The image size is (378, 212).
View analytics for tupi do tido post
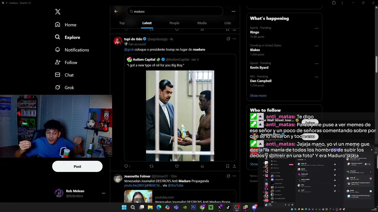coord(202,166)
